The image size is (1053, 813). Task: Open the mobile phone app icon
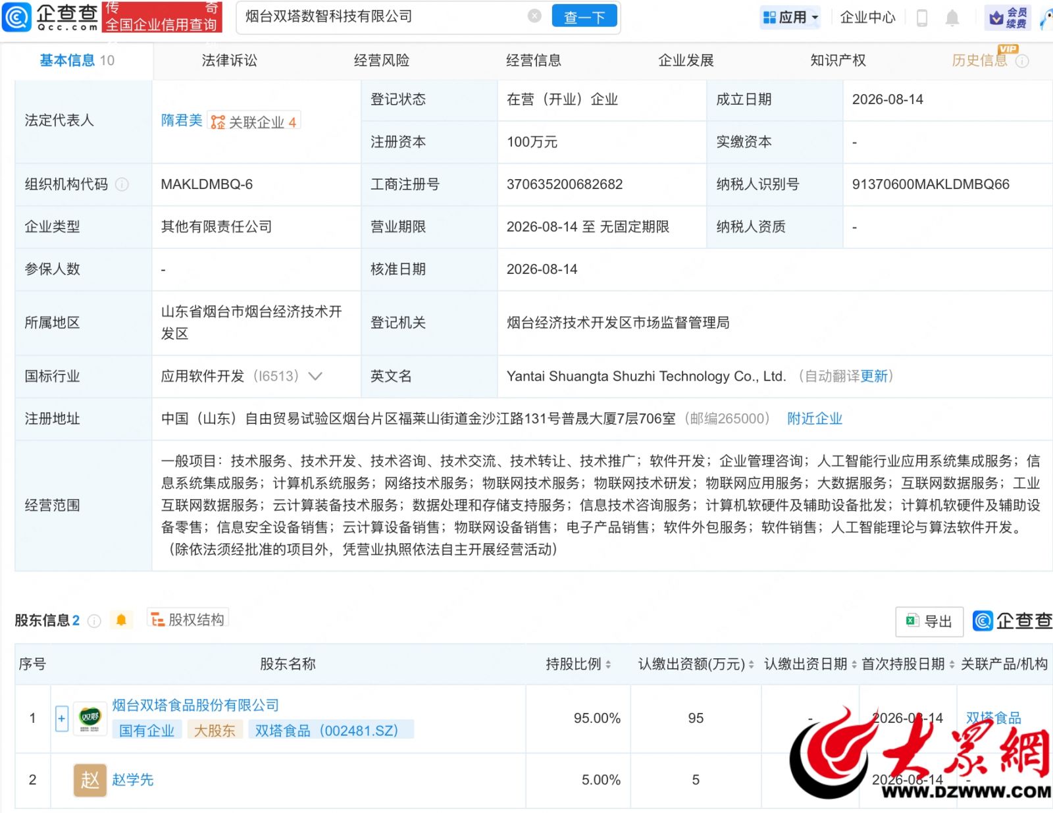point(922,18)
